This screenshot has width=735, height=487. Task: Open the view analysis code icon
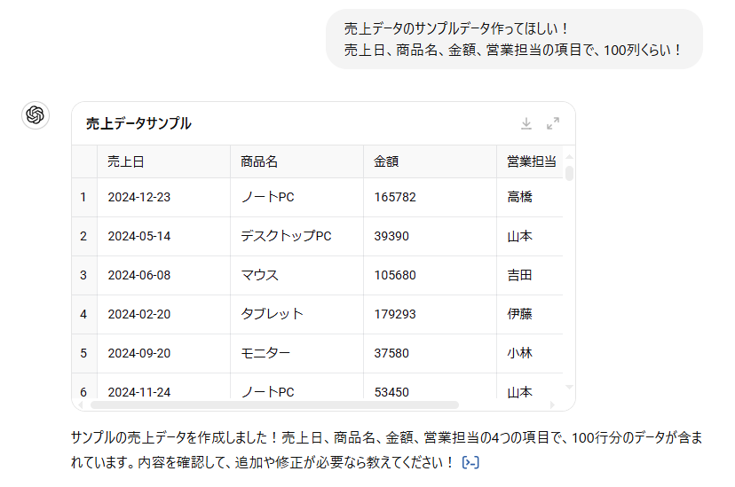pos(471,462)
